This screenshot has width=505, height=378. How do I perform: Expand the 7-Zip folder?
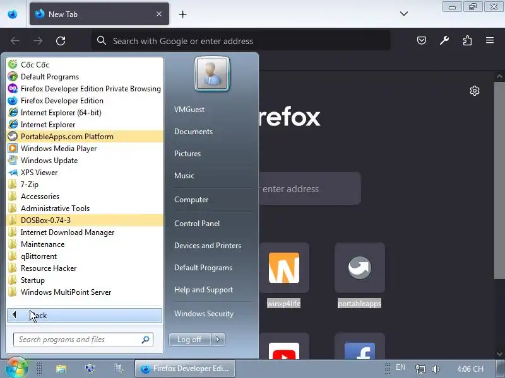point(85,185)
